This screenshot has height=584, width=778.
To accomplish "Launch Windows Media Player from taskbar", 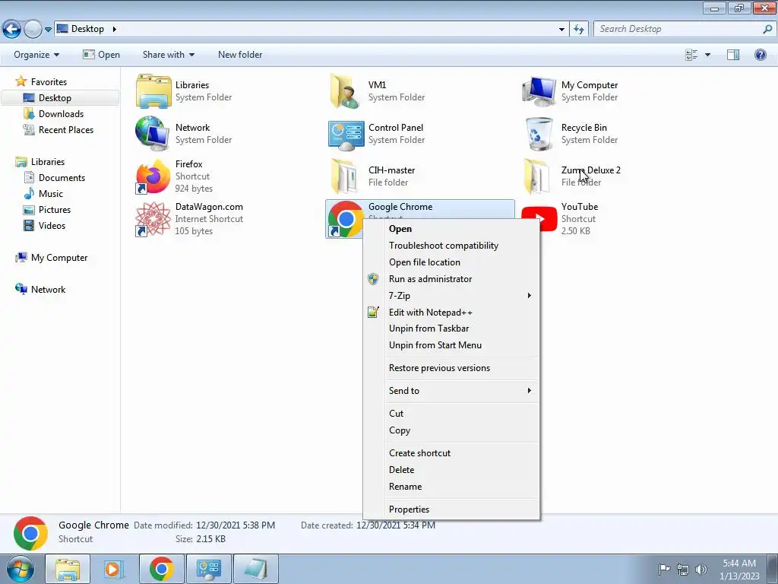I will pos(113,569).
